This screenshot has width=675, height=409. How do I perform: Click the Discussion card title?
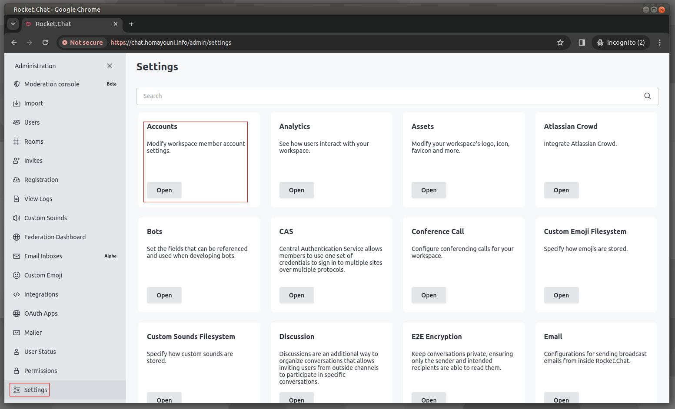coord(297,336)
